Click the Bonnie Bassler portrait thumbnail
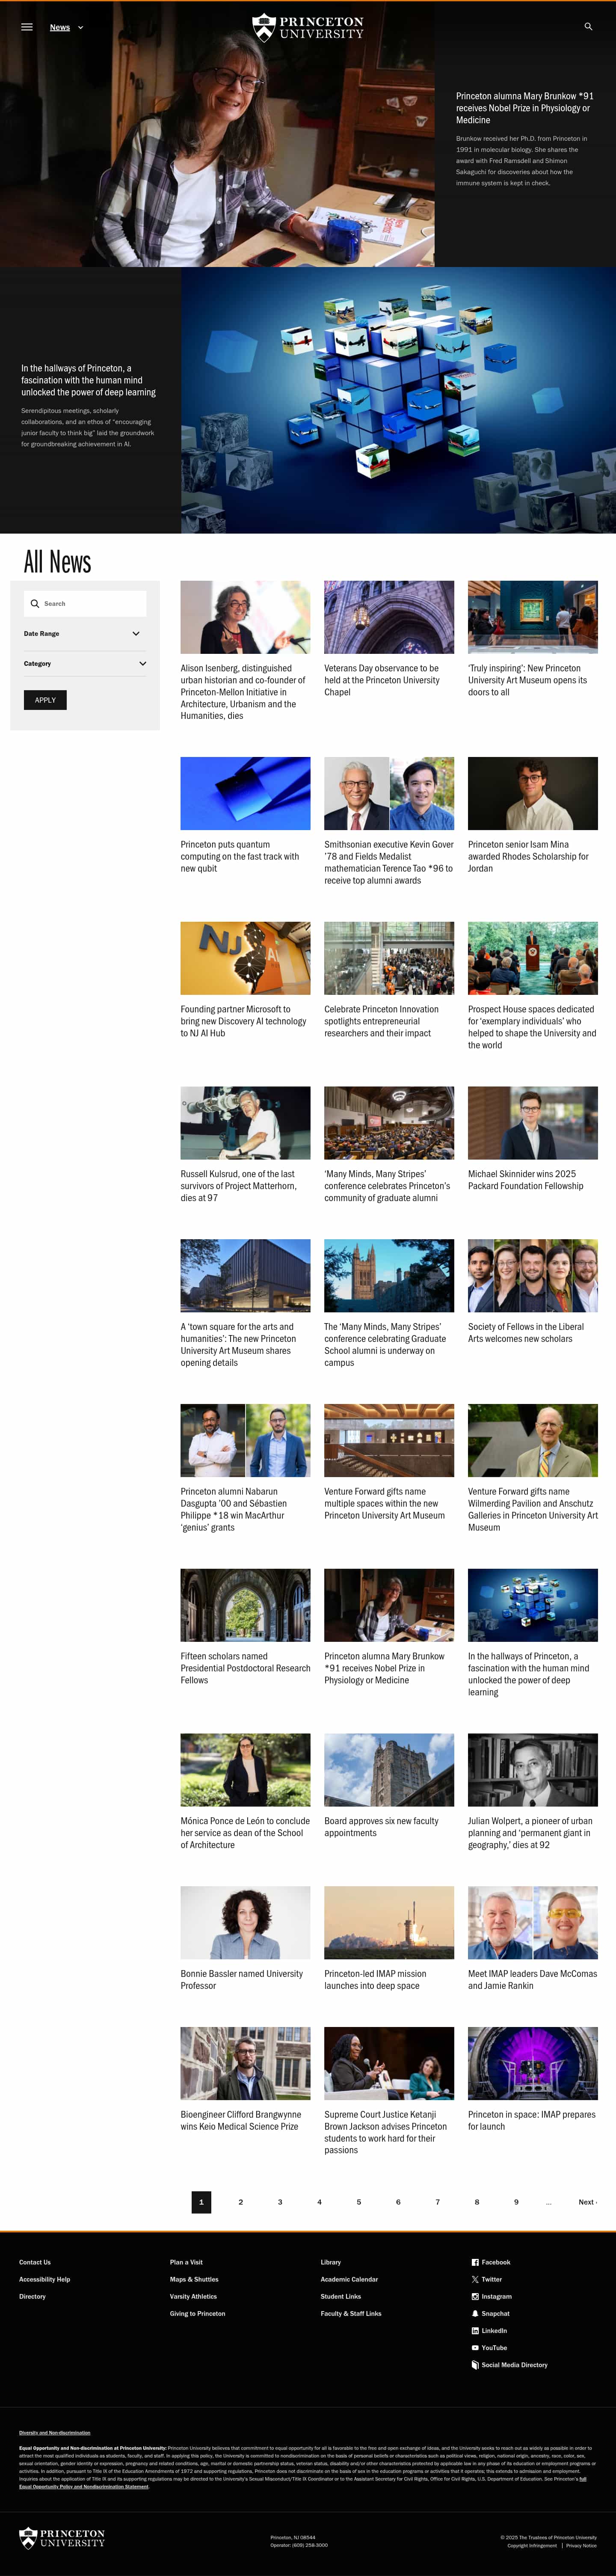The height and width of the screenshot is (2576, 616). click(x=245, y=1922)
